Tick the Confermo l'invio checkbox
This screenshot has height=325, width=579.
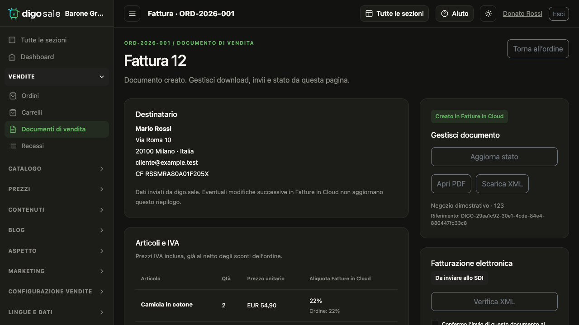pos(435,323)
